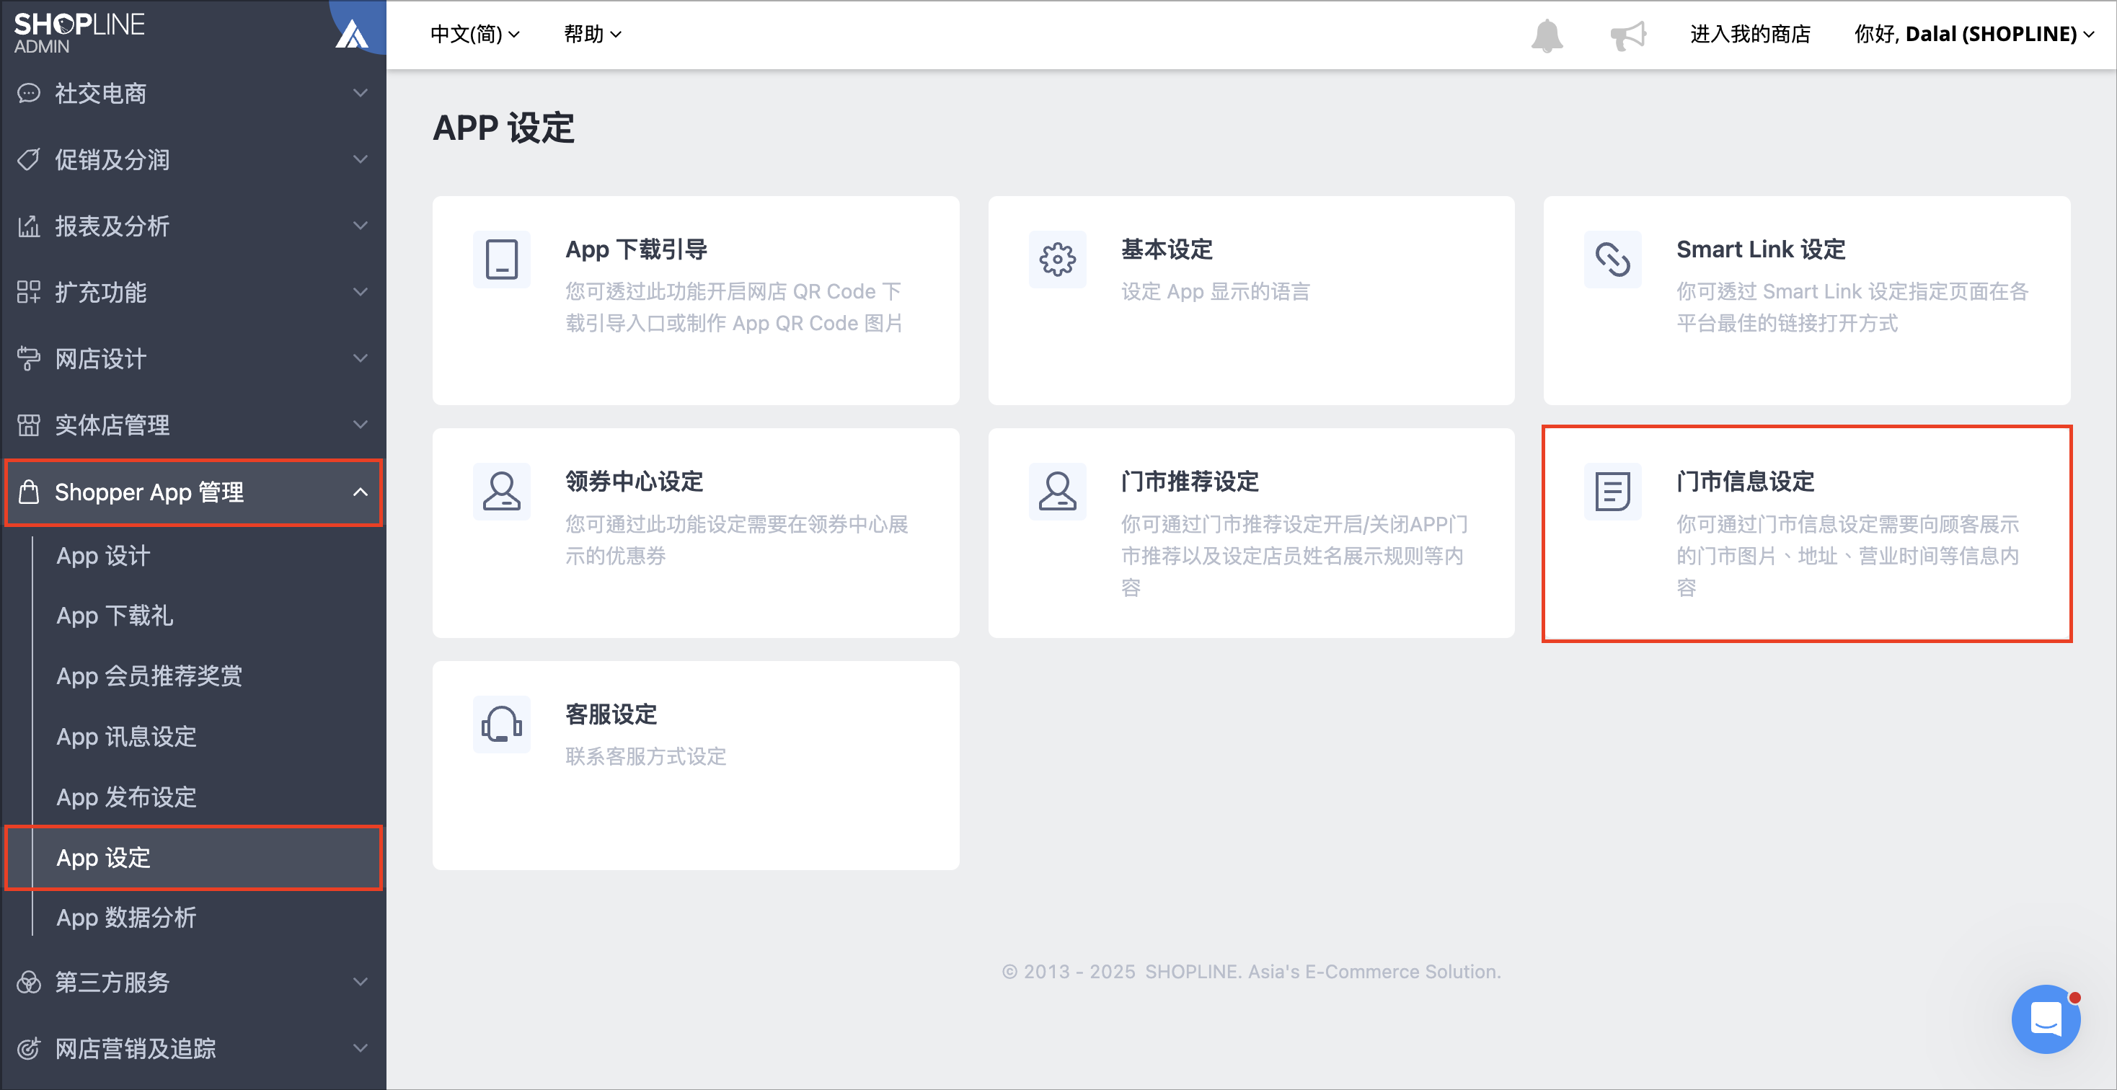The width and height of the screenshot is (2117, 1090).
Task: Click the 门市推荐设定 person icon
Action: coord(1057,491)
